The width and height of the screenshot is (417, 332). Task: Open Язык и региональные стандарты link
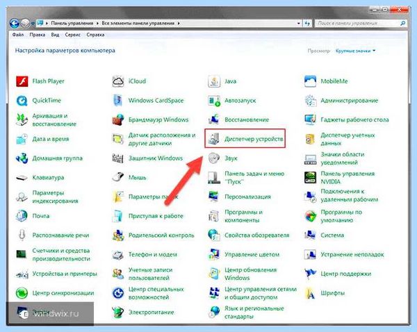coord(254,313)
